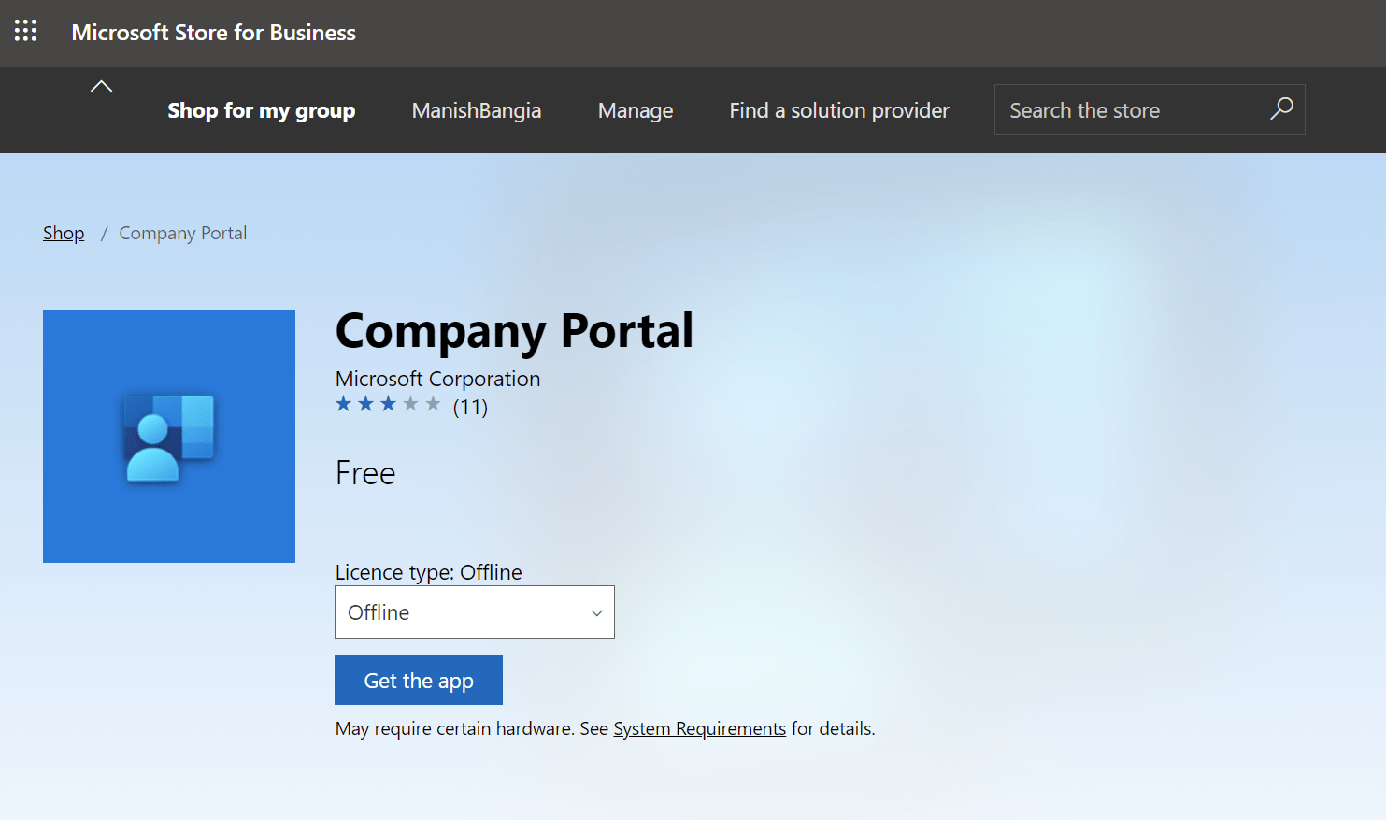This screenshot has height=820, width=1386.
Task: View the (11) ratings count
Action: (471, 407)
